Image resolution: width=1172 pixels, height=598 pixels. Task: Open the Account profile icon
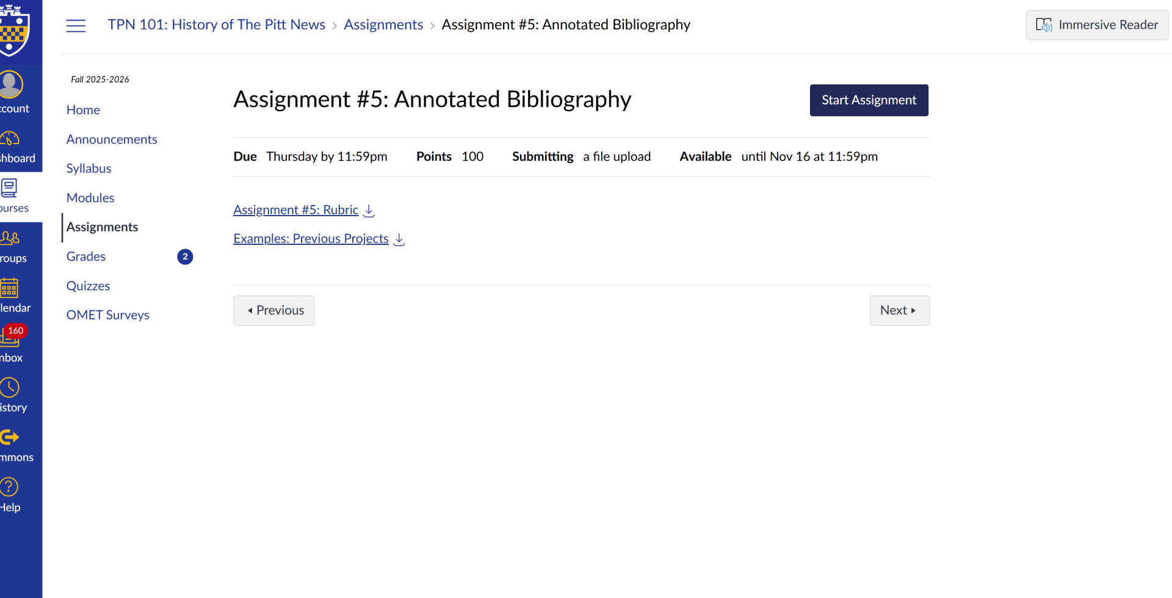tap(11, 85)
